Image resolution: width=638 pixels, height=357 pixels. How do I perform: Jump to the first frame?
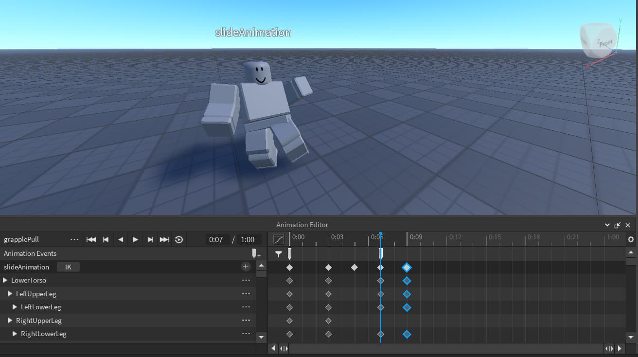pyautogui.click(x=91, y=239)
